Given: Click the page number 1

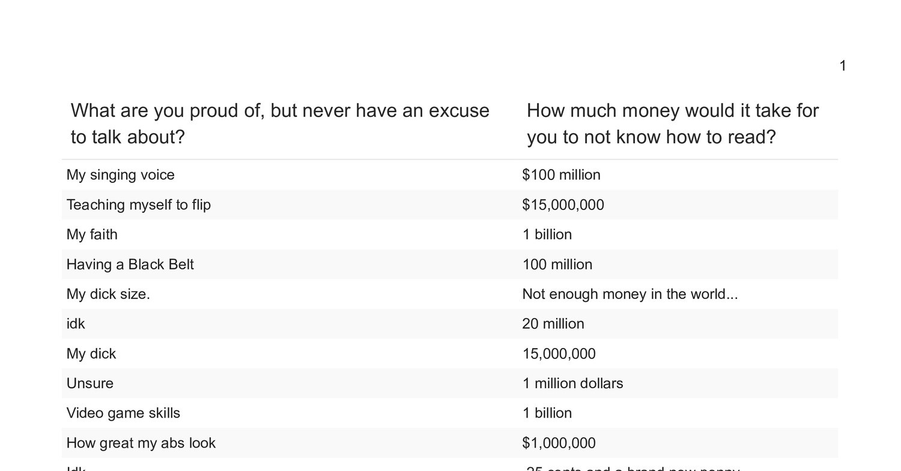Looking at the screenshot, I should 843,66.
